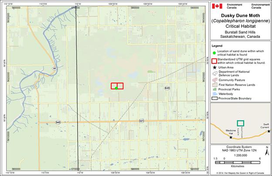Click the Waterbody blue legend swatch
The image size is (272, 176).
[214, 94]
